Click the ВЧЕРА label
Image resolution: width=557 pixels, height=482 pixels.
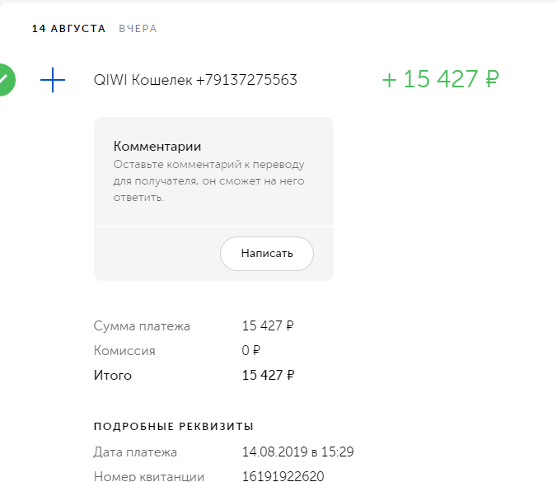point(138,29)
